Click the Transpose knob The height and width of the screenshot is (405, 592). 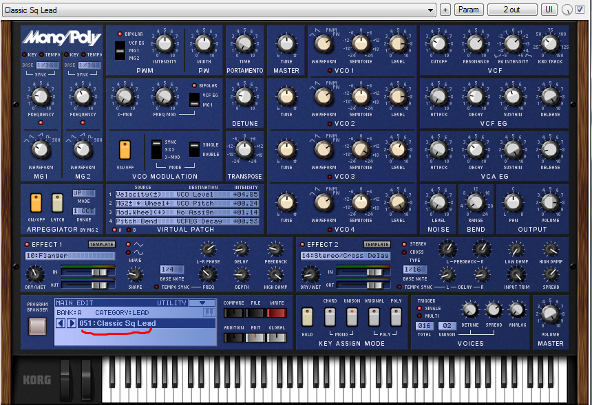244,150
